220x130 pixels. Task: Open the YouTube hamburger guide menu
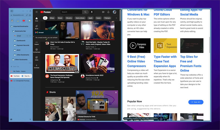37,12
